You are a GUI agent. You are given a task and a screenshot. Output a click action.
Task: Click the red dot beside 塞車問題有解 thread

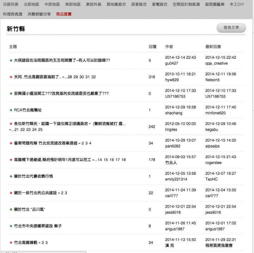click(x=11, y=143)
